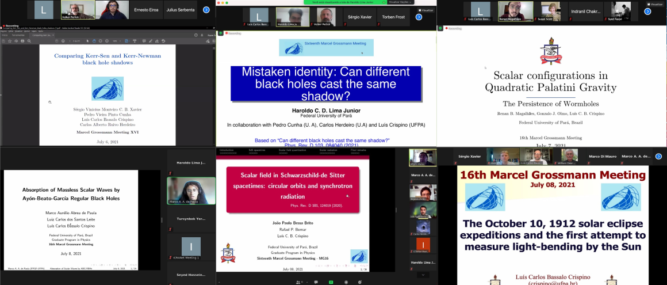The image size is (667, 285).
Task: Click the Save icon in the Adobe Reader toolbar
Action: [x=3, y=41]
